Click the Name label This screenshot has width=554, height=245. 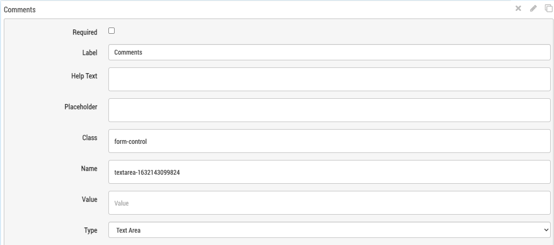[x=89, y=169]
